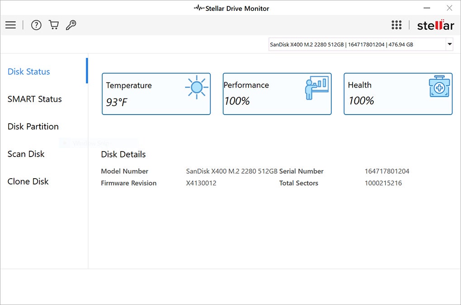Select Disk Status in the sidebar
This screenshot has height=305, width=461.
click(x=28, y=71)
